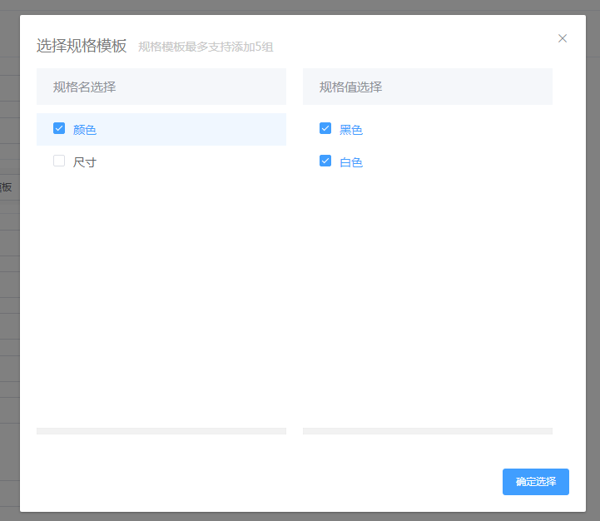
Task: Uncheck the 白色 checkbox
Action: pyautogui.click(x=325, y=161)
